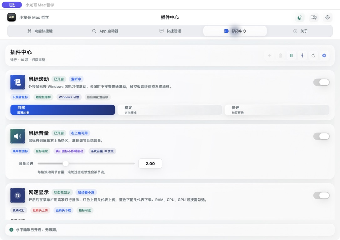The width and height of the screenshot is (340, 240).
Task: Click the plus add plugin icon
Action: 269,55
